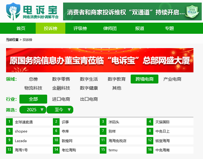Go to the 律师团 tab

click(110, 28)
